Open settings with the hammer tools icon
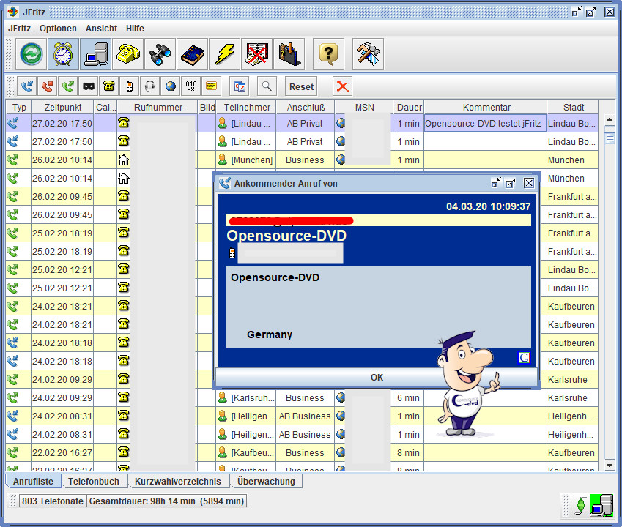This screenshot has height=527, width=622. point(368,54)
